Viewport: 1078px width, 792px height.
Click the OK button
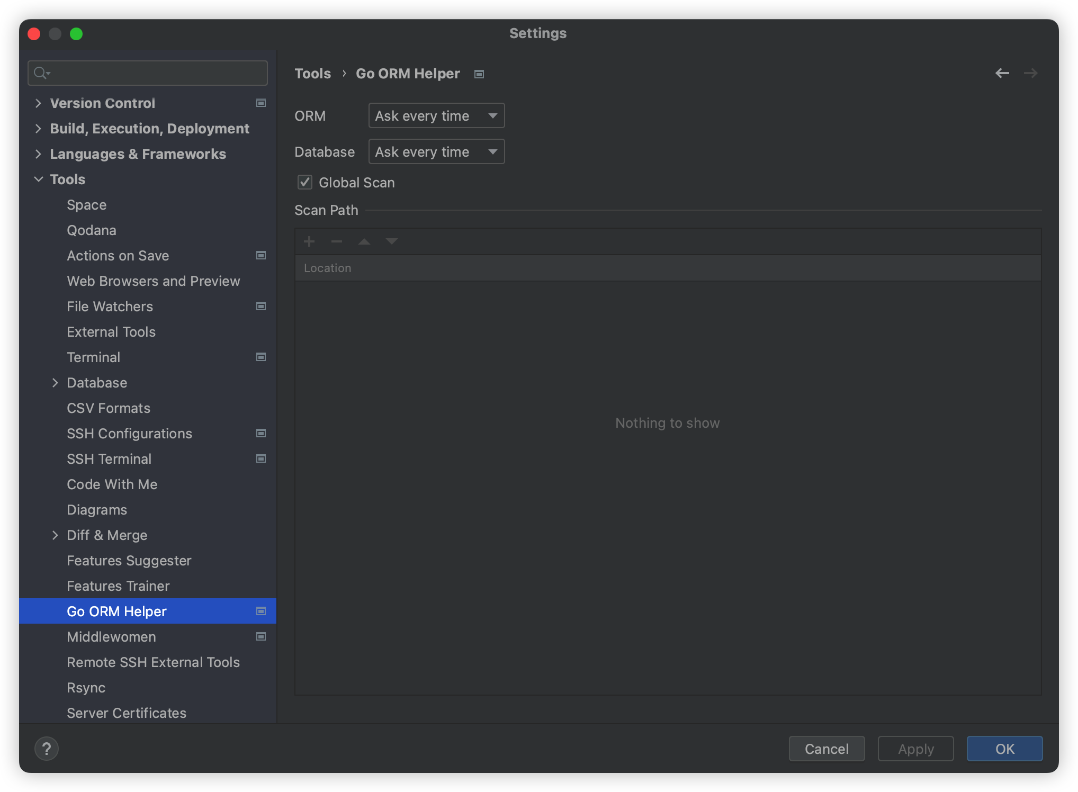1004,749
